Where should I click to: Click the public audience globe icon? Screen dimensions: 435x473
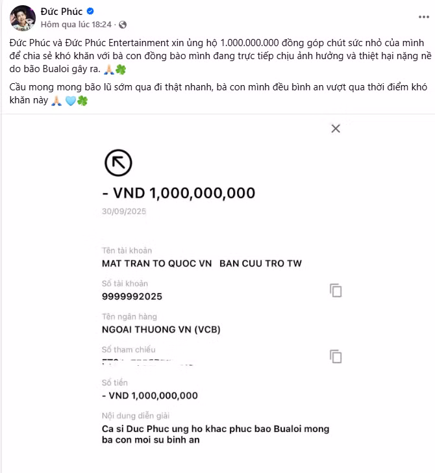point(123,25)
